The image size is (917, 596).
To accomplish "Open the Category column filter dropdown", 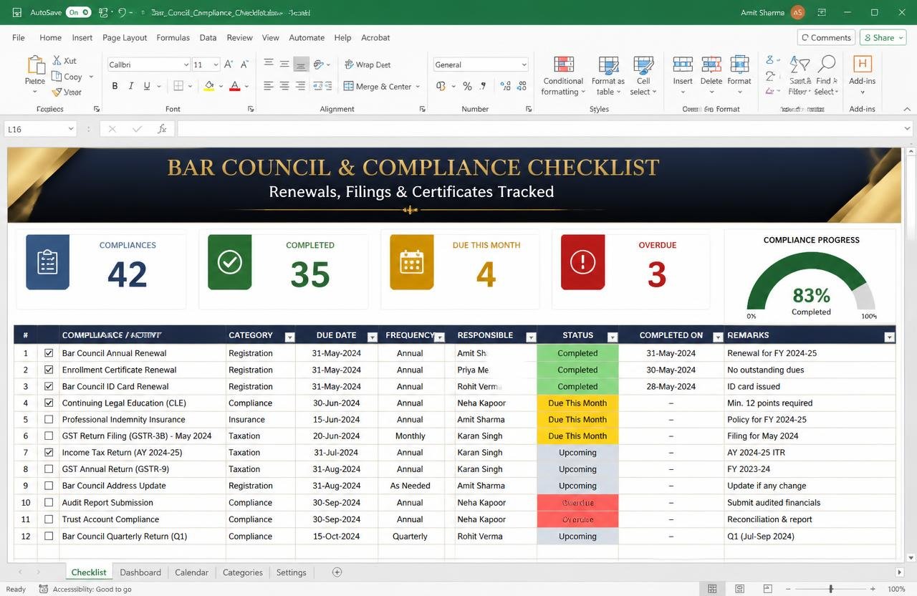I will point(289,337).
